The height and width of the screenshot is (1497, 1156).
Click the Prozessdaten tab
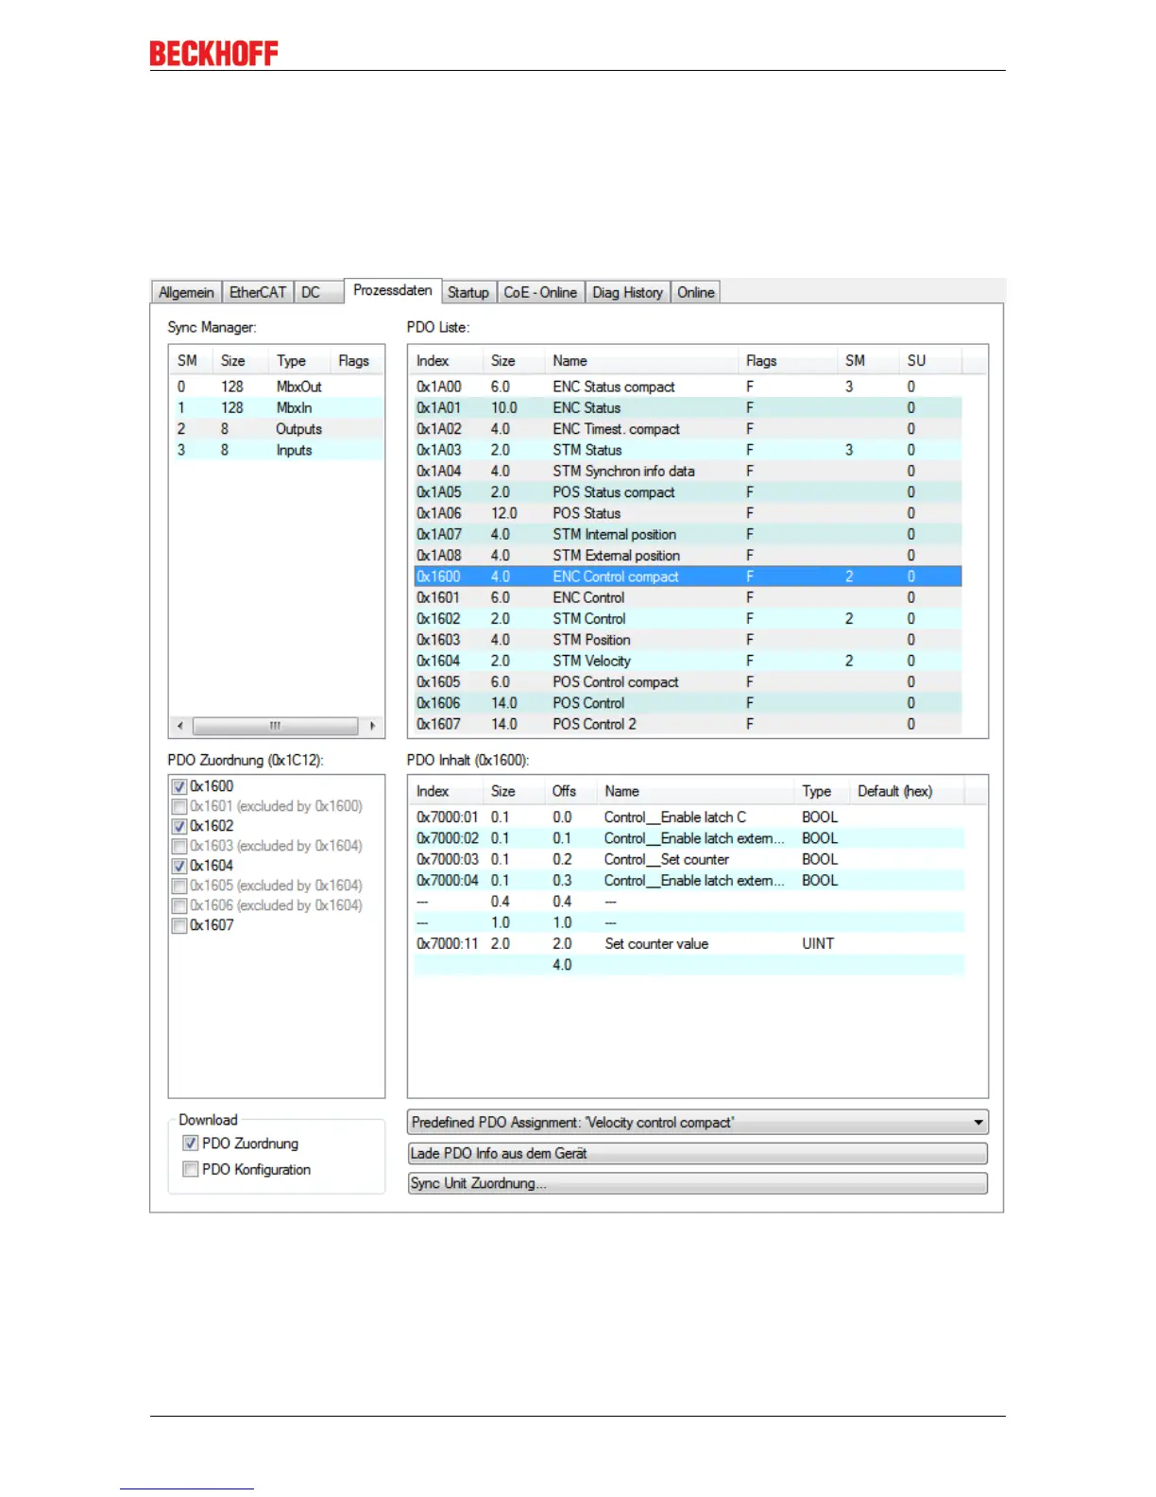pos(393,290)
